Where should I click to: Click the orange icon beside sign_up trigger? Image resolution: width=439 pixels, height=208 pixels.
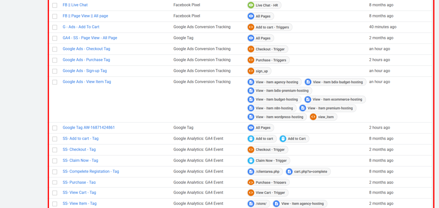(251, 71)
